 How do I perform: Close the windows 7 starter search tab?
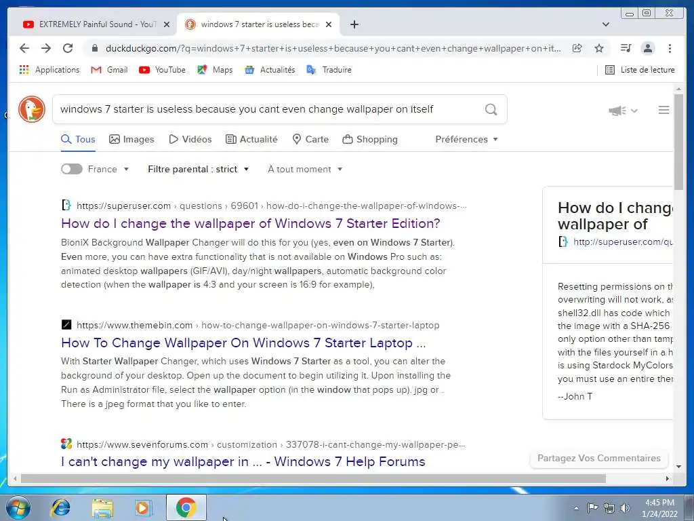tap(329, 24)
